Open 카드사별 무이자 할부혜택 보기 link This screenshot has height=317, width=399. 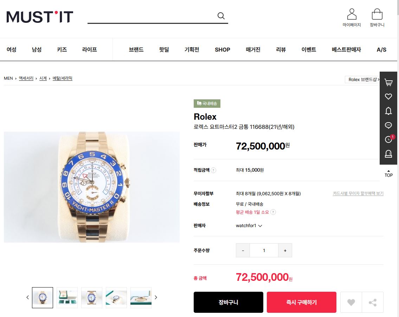358,193
